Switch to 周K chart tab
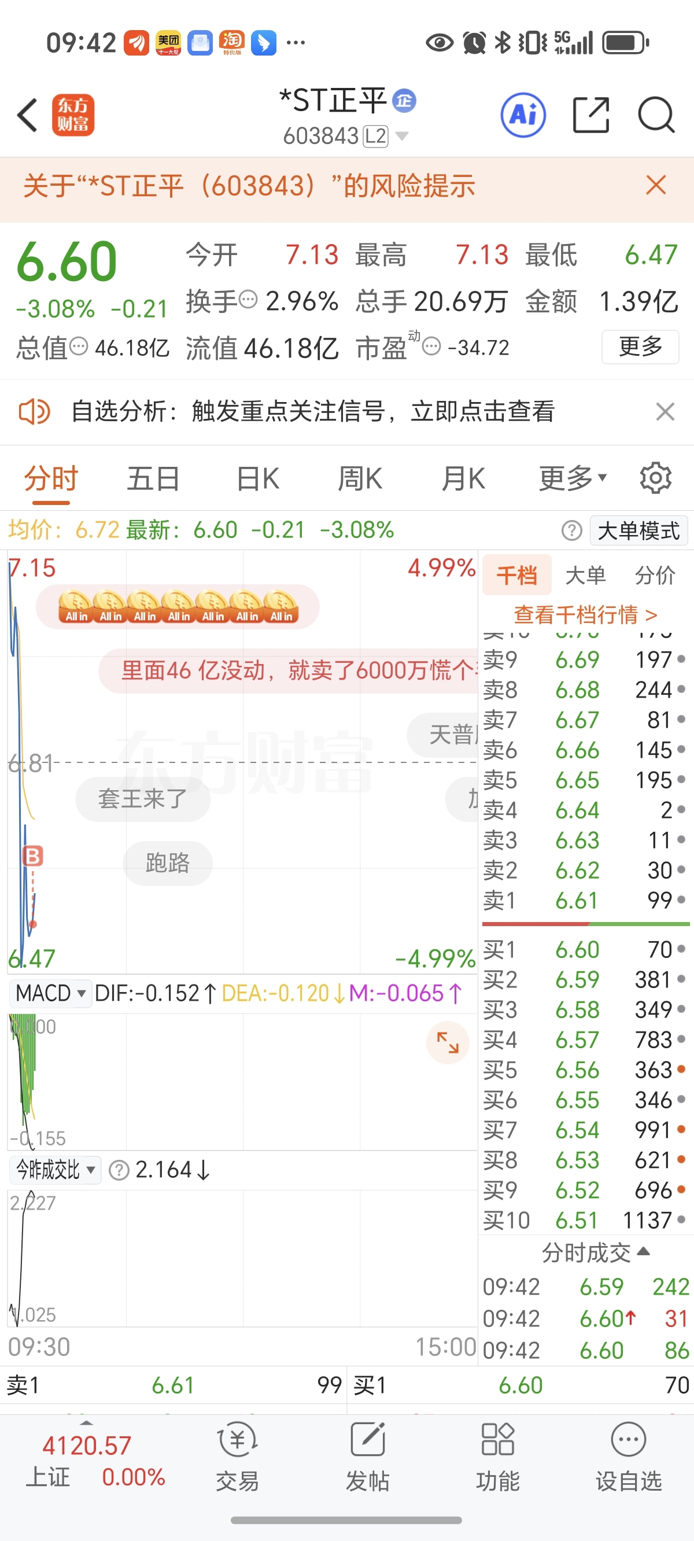694x1541 pixels. 360,478
